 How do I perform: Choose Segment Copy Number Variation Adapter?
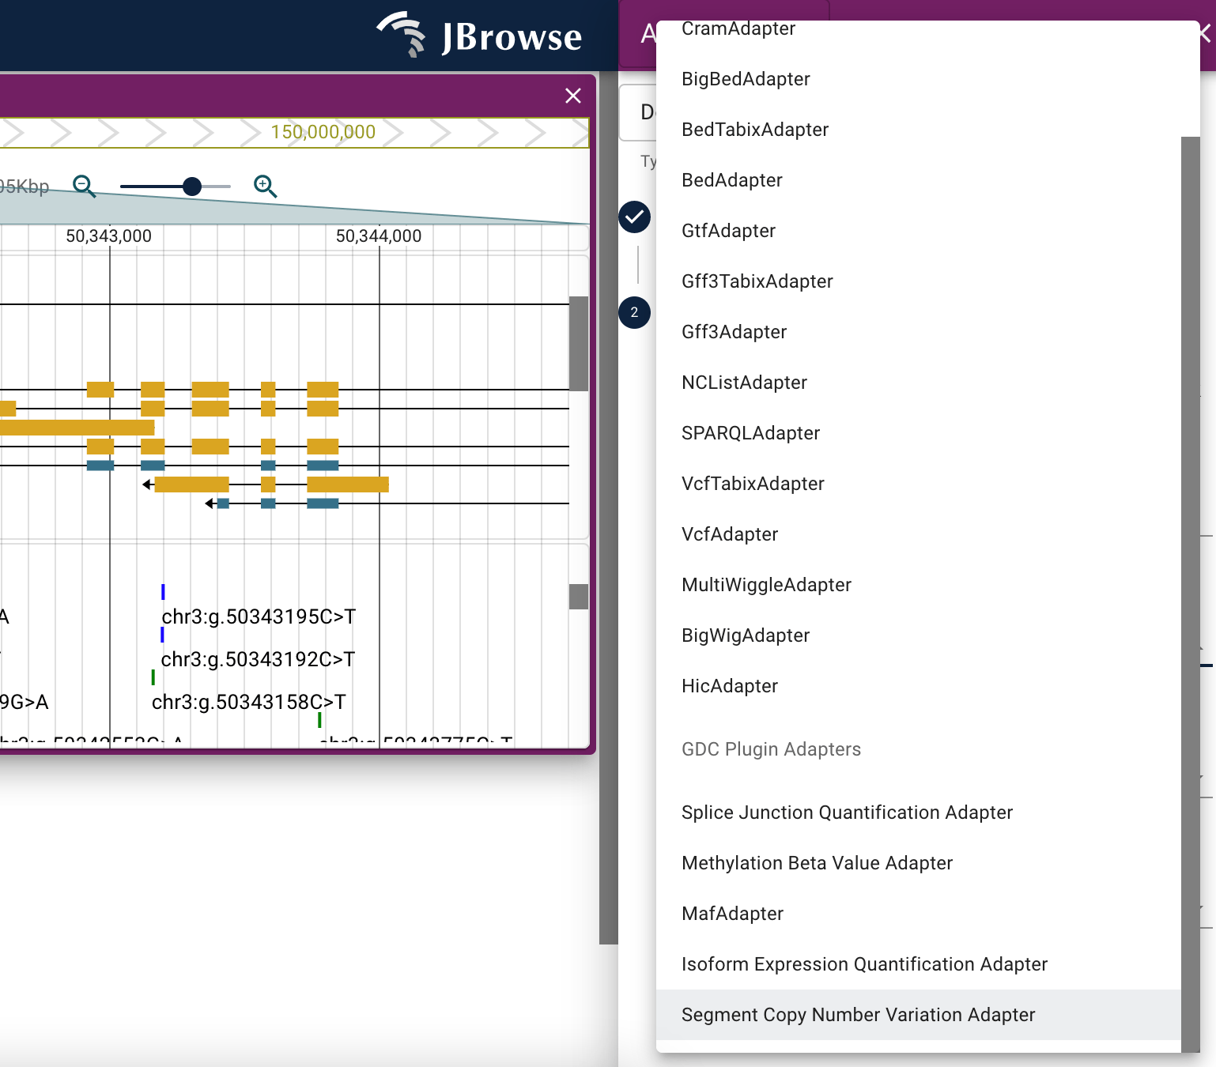pyautogui.click(x=919, y=1015)
